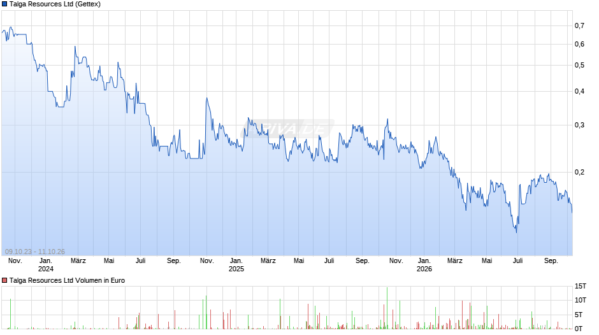
Task: Click the lowest price point near July 2026
Action: (517, 232)
